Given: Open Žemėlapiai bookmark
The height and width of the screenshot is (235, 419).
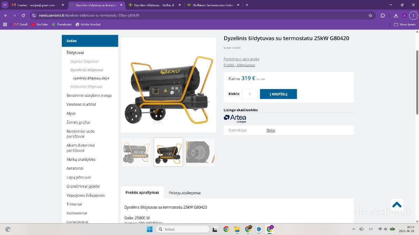Looking at the screenshot, I should 62,24.
